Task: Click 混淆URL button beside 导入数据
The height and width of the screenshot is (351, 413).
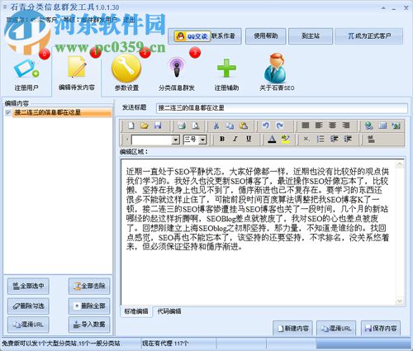Action: click(28, 325)
